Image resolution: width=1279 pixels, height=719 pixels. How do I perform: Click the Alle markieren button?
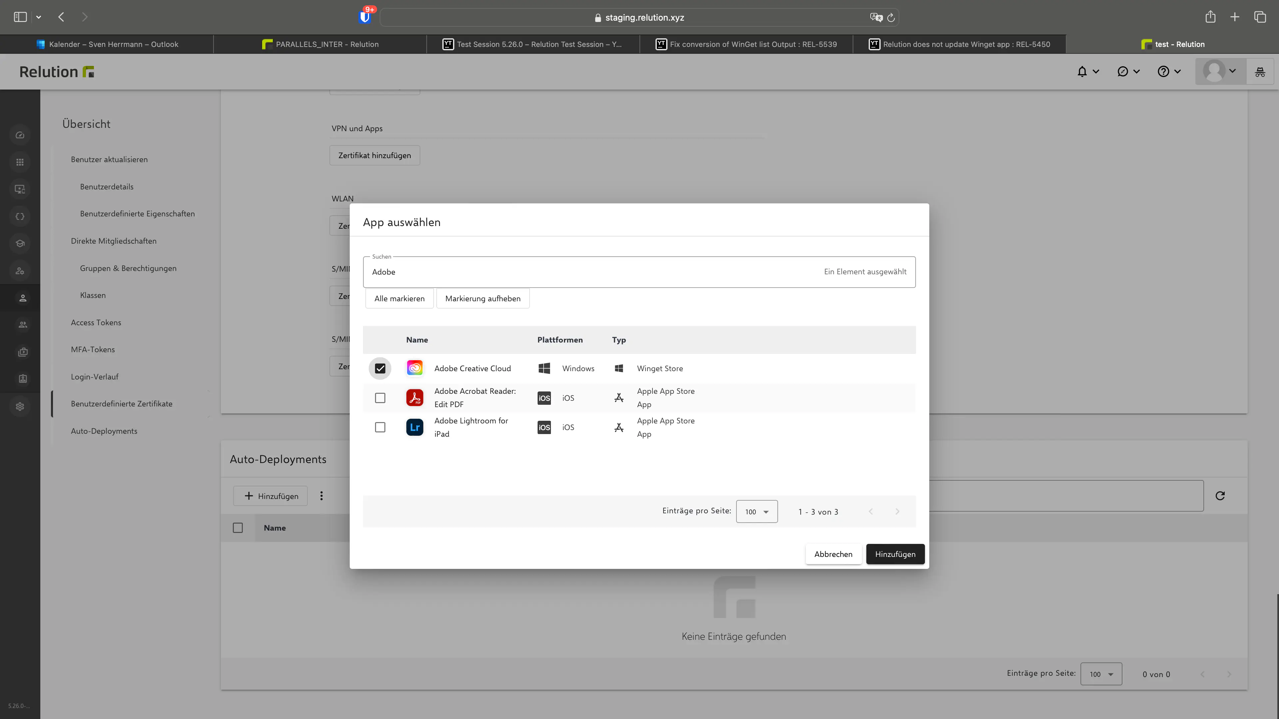click(399, 298)
